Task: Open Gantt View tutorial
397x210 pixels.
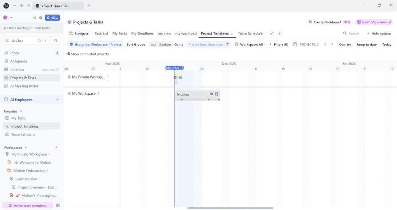Action: pos(374,22)
